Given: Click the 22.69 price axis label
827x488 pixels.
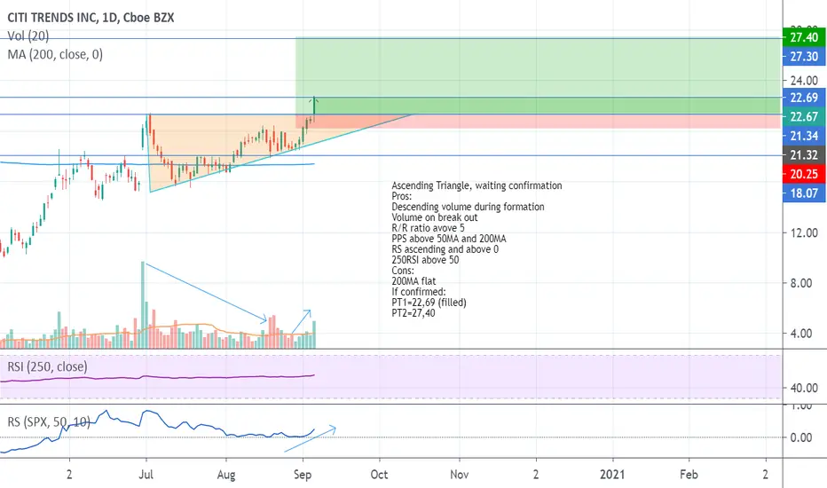Looking at the screenshot, I should pyautogui.click(x=804, y=98).
